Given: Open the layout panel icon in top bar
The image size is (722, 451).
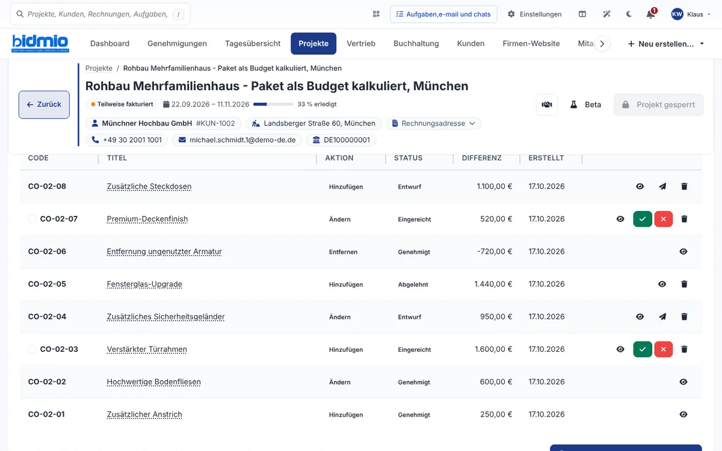Looking at the screenshot, I should pos(582,14).
